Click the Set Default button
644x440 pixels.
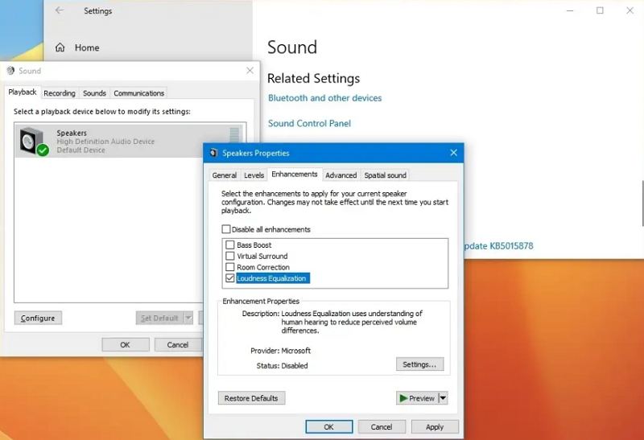point(159,318)
